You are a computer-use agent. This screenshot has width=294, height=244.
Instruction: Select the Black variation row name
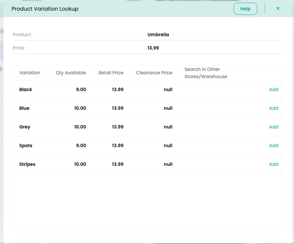tap(25, 90)
